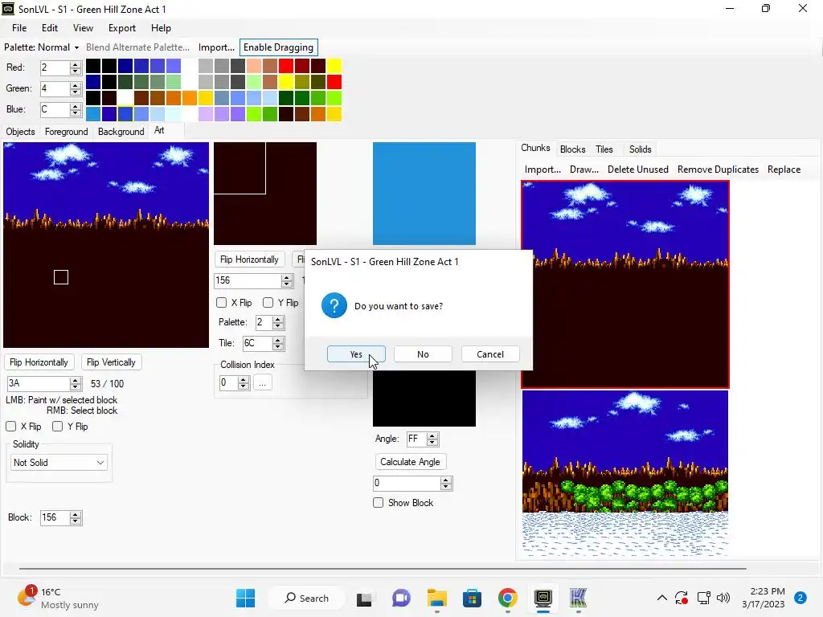
Task: Click Remove Duplicates button
Action: [x=718, y=170]
